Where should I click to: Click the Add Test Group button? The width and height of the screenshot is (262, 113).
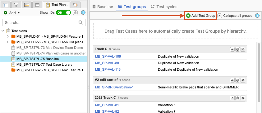click(x=200, y=16)
